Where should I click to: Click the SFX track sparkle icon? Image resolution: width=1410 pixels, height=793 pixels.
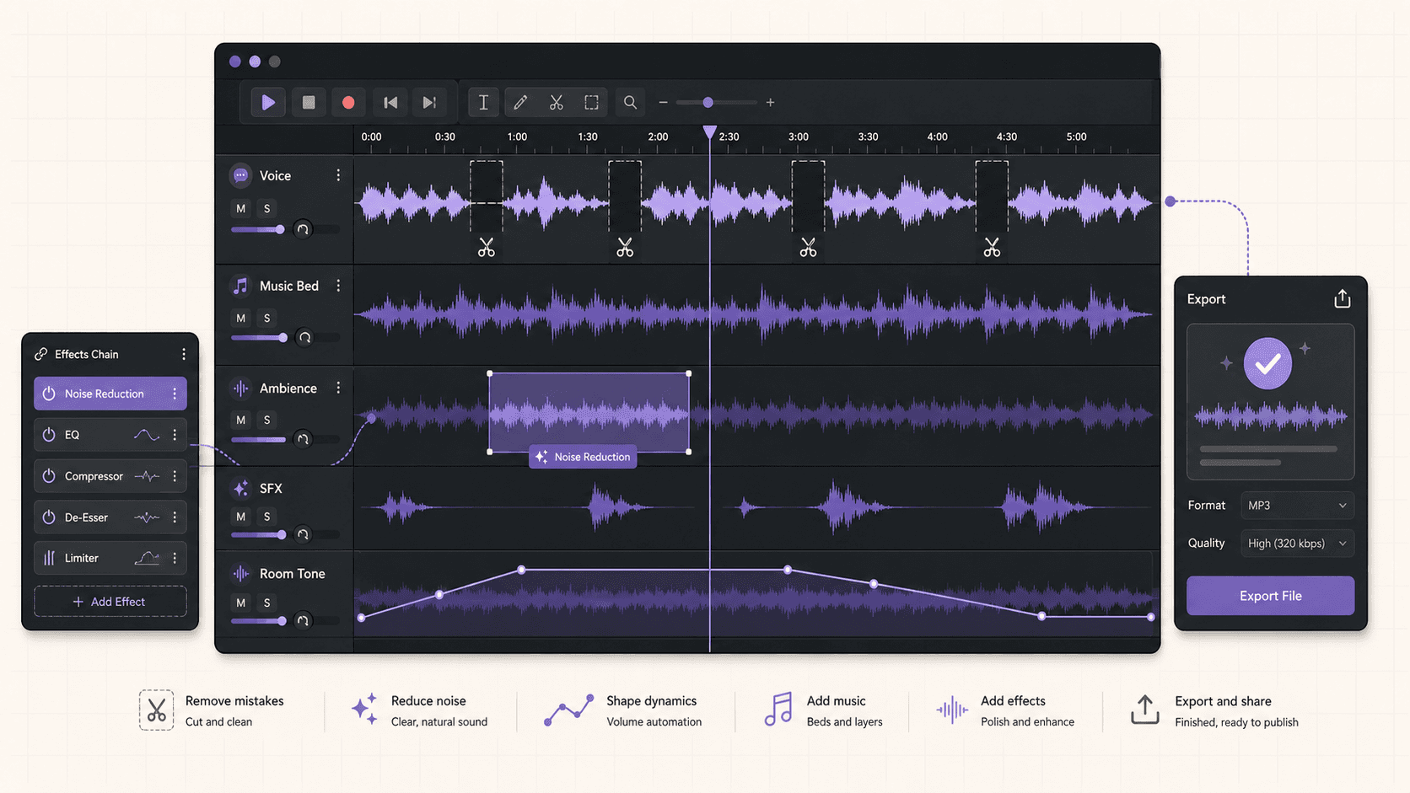[240, 489]
